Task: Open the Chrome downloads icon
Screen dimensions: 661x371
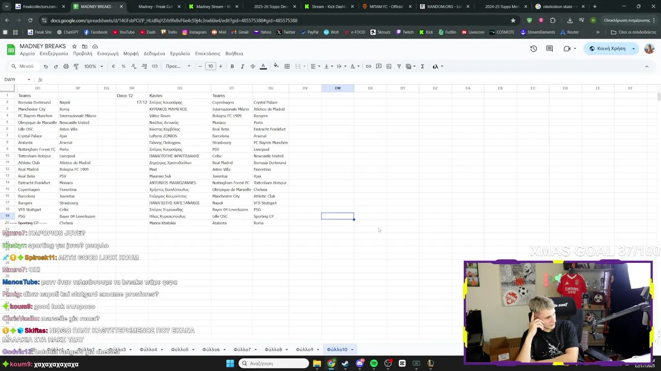Action: click(x=570, y=20)
